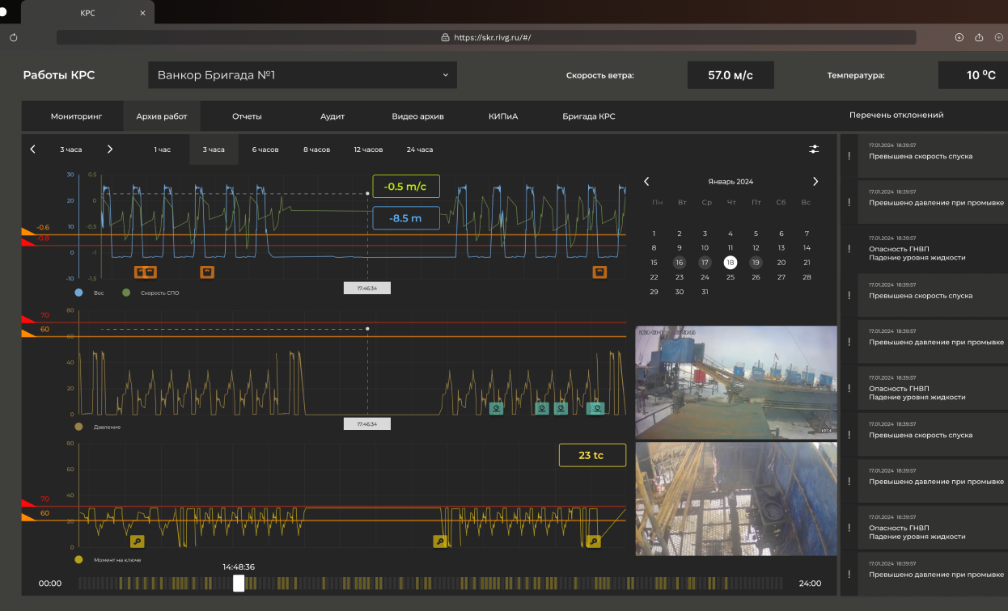This screenshot has width=1008, height=611.
Task: Open the КИПиА tab
Action: tap(502, 116)
